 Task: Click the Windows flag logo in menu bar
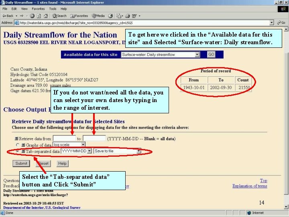click(x=283, y=9)
